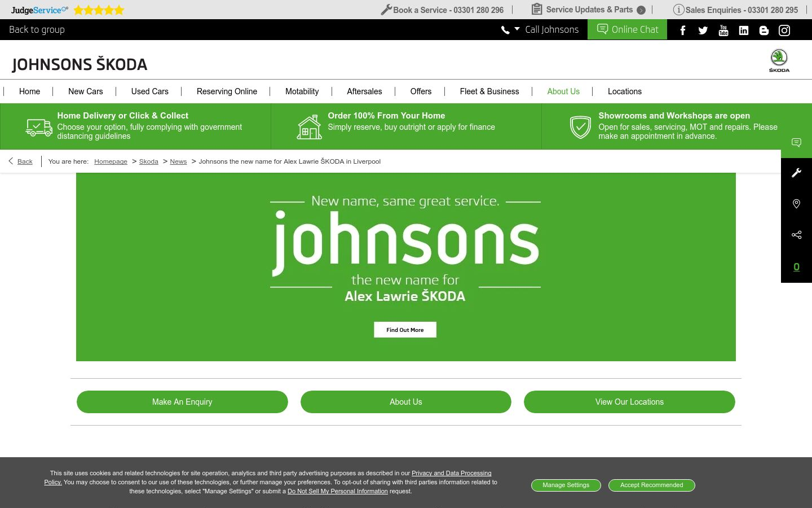Screen dimensions: 812x508
Task: Open the Used Cars menu
Action: (x=150, y=91)
